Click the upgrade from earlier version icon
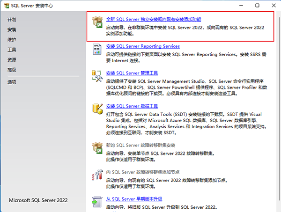 [97, 202]
